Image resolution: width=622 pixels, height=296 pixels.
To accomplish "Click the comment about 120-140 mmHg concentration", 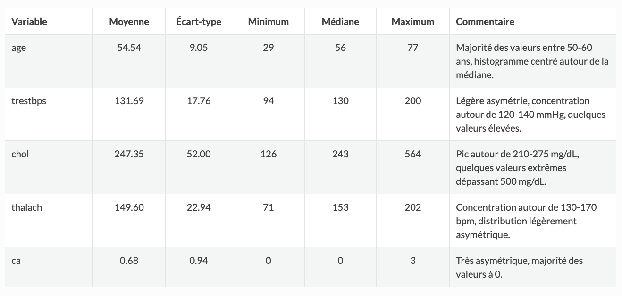I will 531,114.
